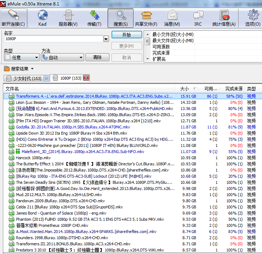262x254 pixels.
Task: Sort by the 大小 (size) column header
Action: point(187,89)
